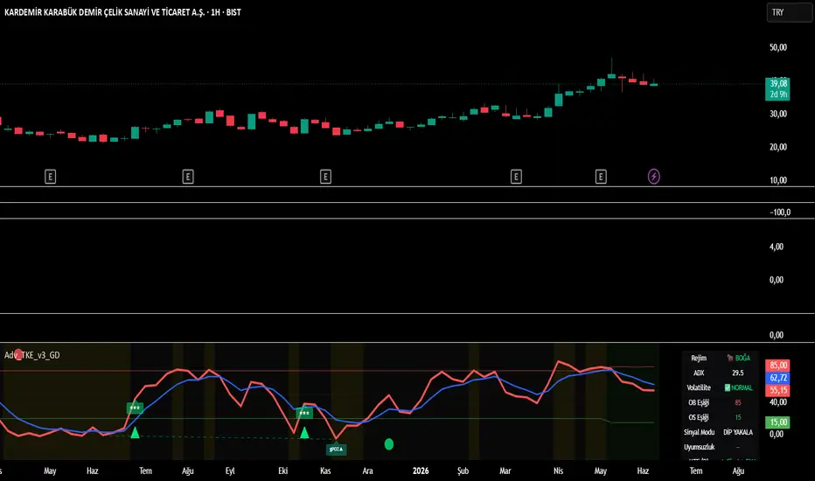
Task: Open earnings E marker above Kas label
Action: point(325,177)
